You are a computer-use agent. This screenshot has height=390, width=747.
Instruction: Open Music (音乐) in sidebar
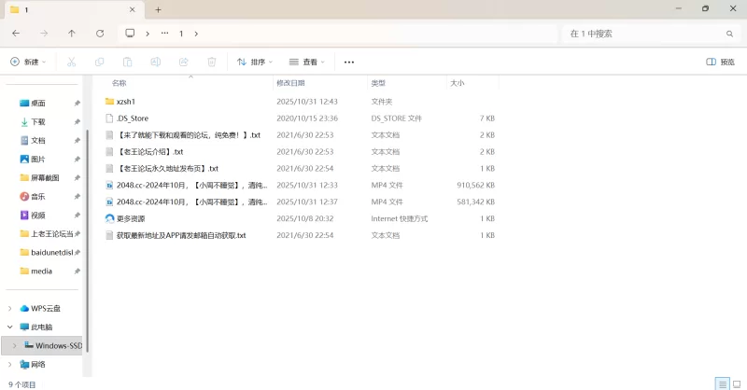tap(38, 196)
